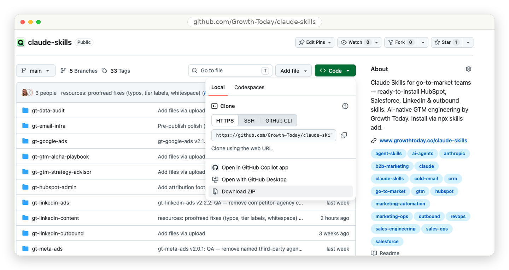Click the contributor avatars in commit bar

point(27,93)
